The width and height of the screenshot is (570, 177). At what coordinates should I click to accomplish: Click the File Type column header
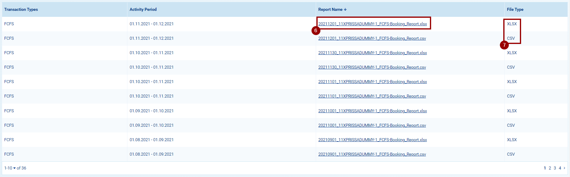click(x=515, y=10)
